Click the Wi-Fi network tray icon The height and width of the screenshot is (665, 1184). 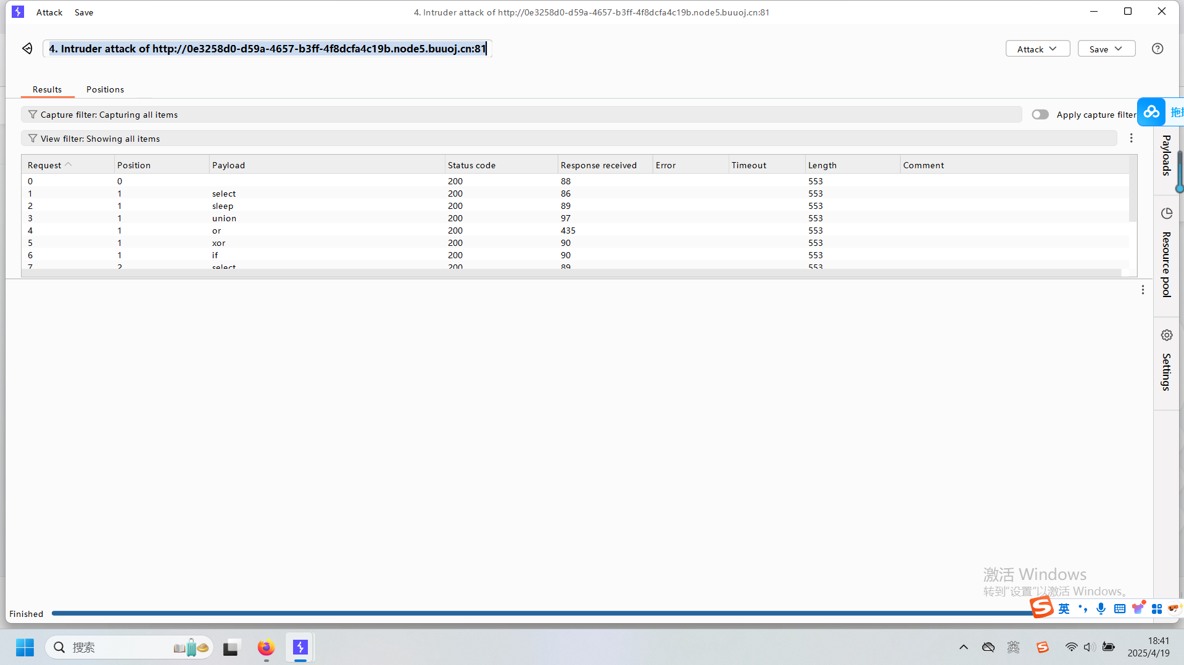click(x=1072, y=647)
